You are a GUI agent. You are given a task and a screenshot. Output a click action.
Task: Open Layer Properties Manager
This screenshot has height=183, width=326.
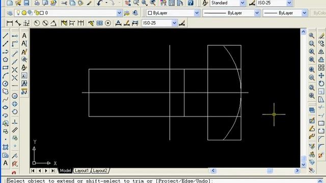(x=10, y=13)
